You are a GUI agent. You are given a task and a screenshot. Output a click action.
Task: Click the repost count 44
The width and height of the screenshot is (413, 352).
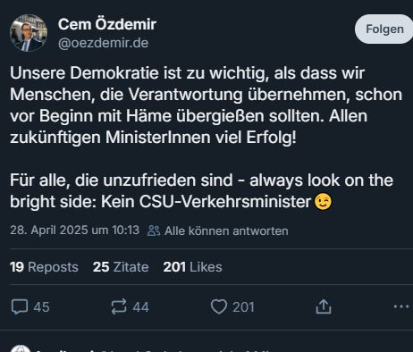[140, 307]
